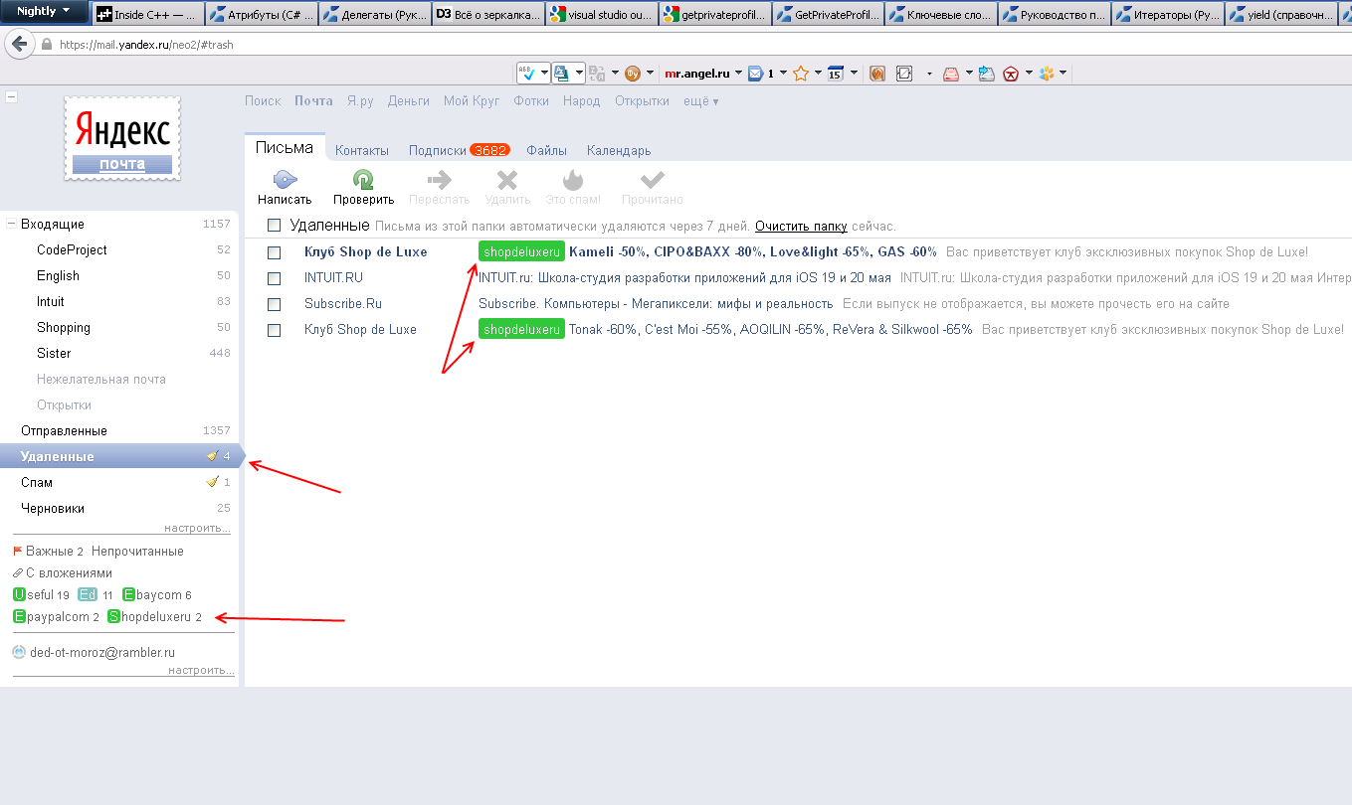Switch to the visual studio ou... browser tab
1352x805 pixels.
coord(601,15)
